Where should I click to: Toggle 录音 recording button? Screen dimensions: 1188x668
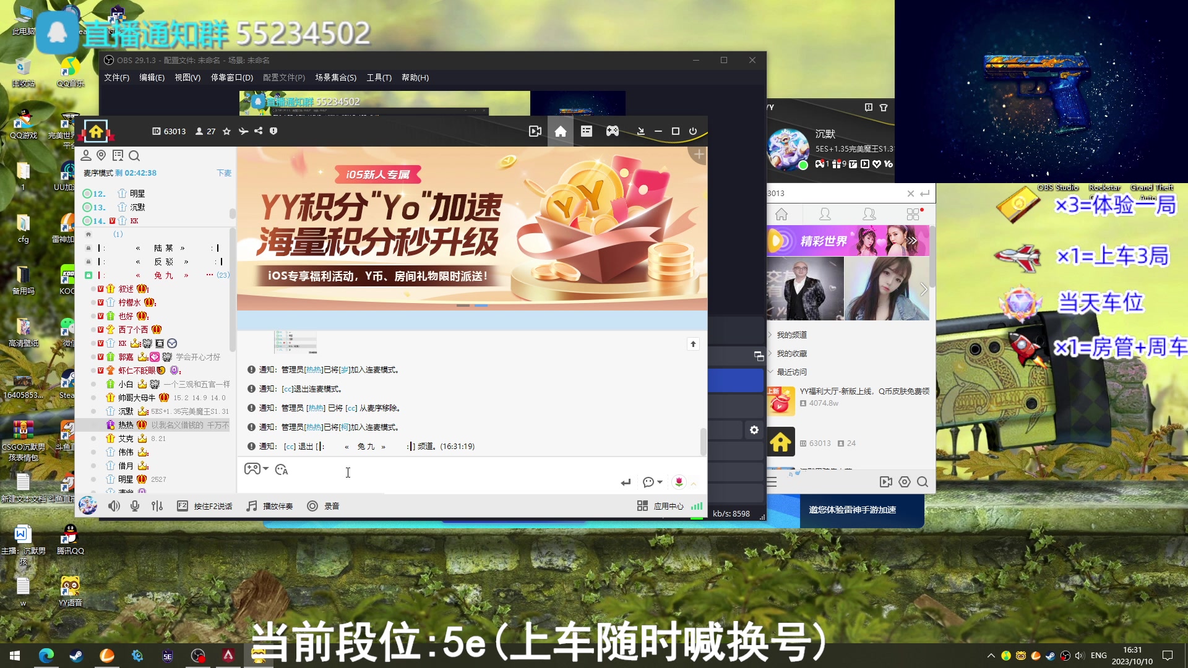point(324,506)
